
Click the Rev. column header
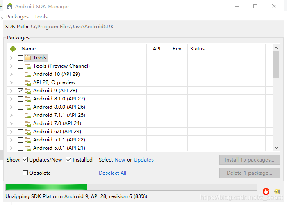178,49
